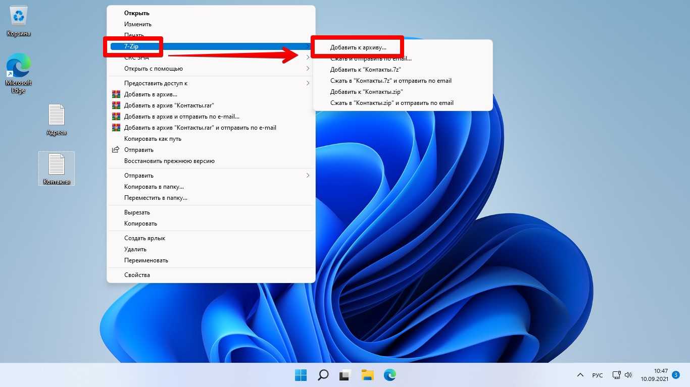
Task: Switch the РУС input language indicator
Action: coord(597,375)
